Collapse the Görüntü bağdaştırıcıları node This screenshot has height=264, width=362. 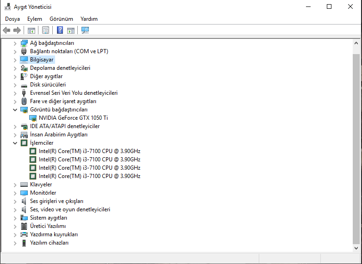pos(15,110)
